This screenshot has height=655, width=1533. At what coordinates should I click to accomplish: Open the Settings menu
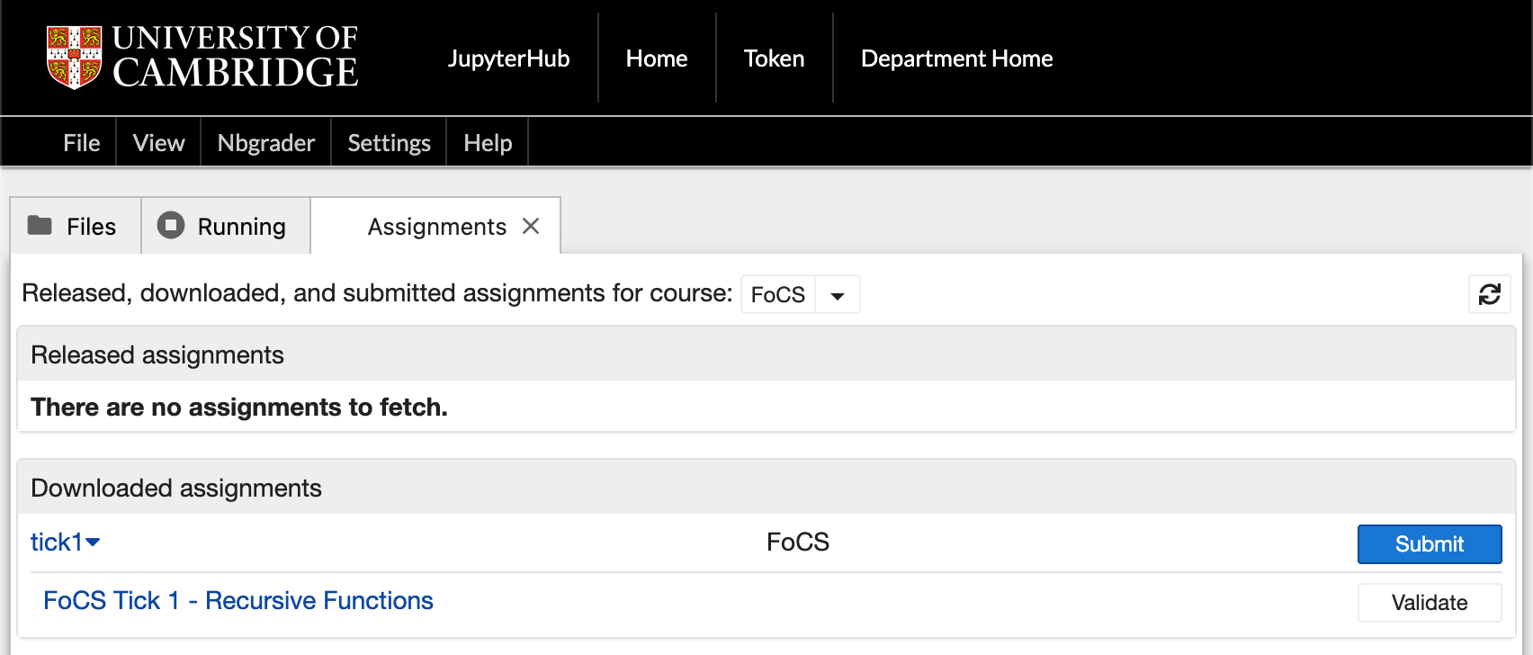(x=389, y=143)
